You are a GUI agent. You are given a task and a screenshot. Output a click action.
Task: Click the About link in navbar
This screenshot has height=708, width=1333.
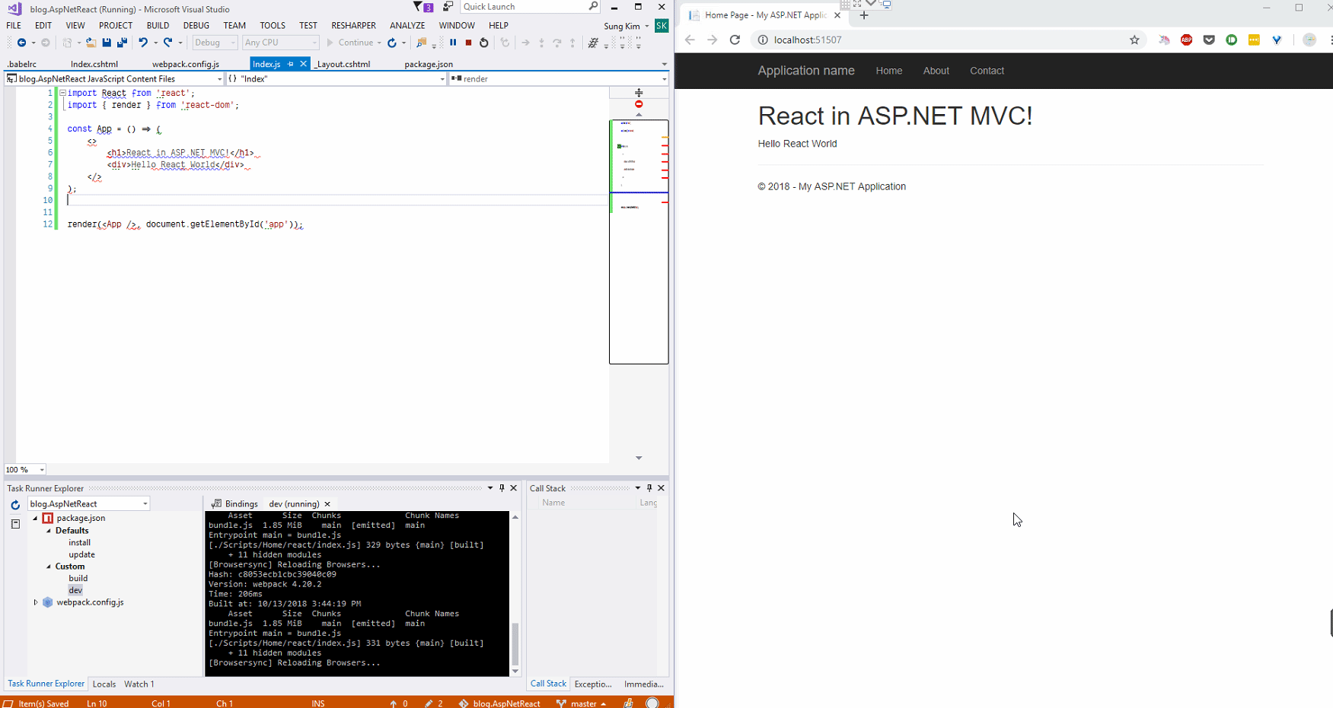[936, 71]
